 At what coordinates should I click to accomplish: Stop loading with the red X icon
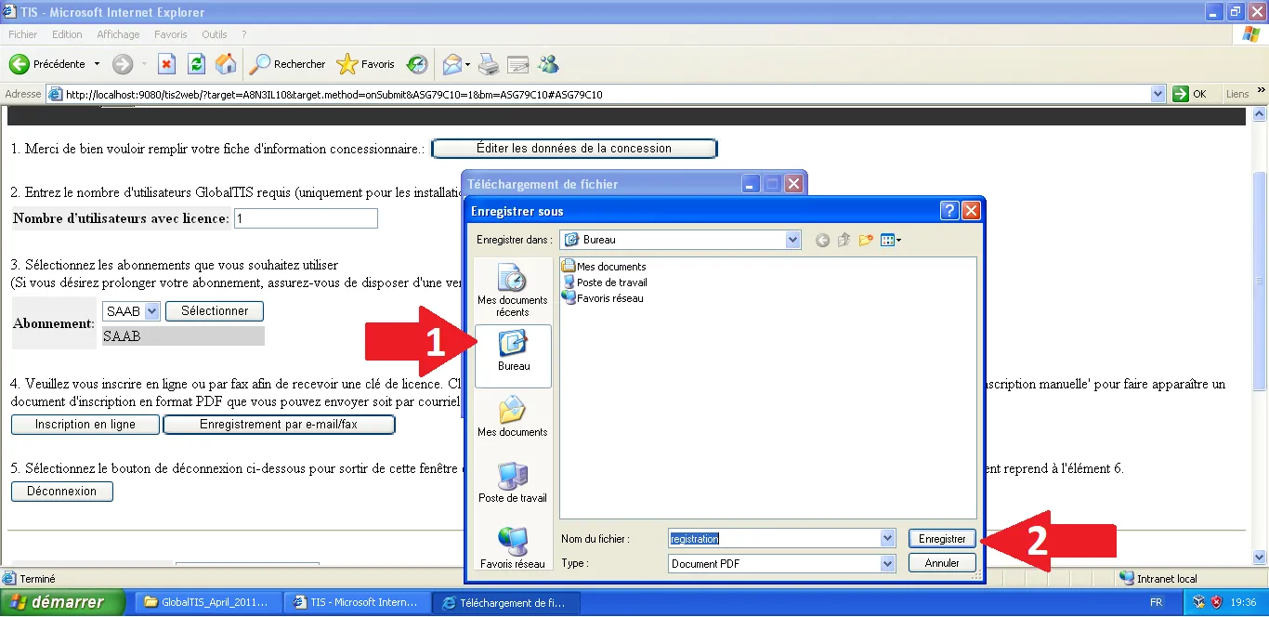click(x=166, y=64)
